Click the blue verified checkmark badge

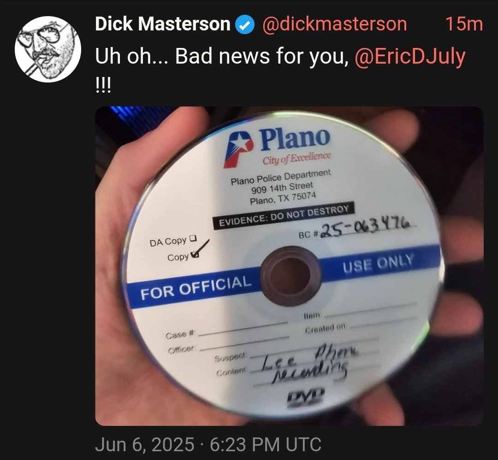pyautogui.click(x=244, y=25)
